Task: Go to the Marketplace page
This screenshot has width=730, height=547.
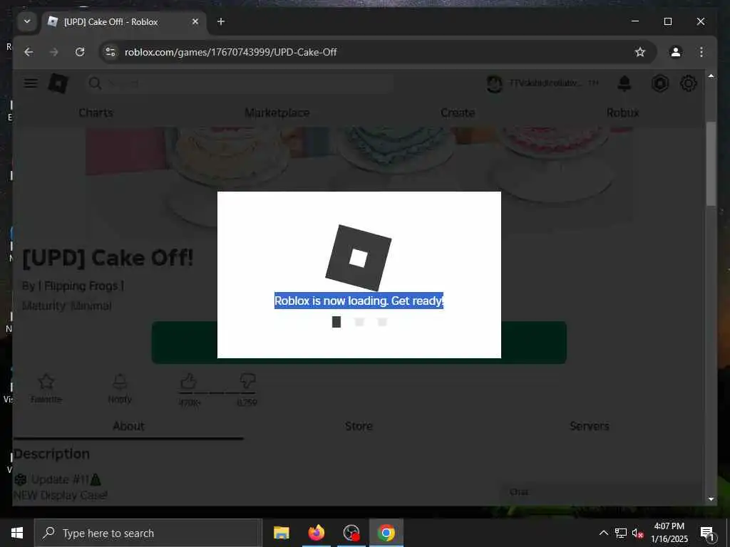Action: pyautogui.click(x=277, y=113)
